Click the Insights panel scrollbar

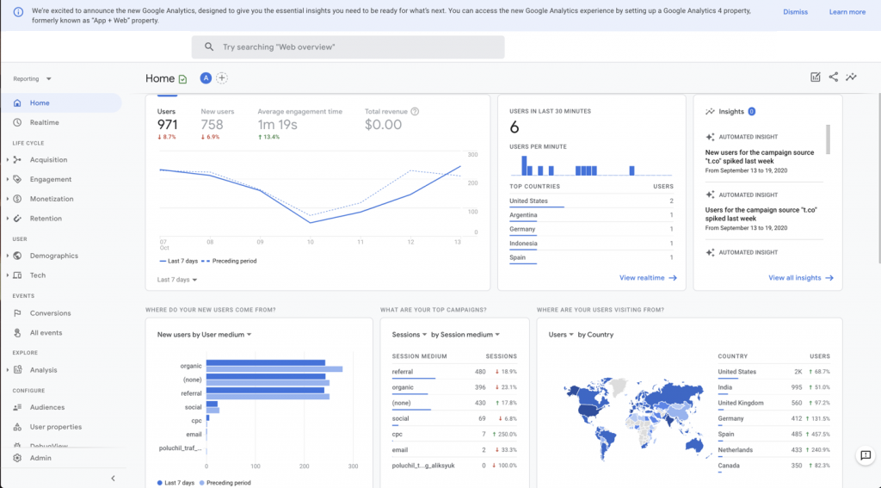pos(828,139)
